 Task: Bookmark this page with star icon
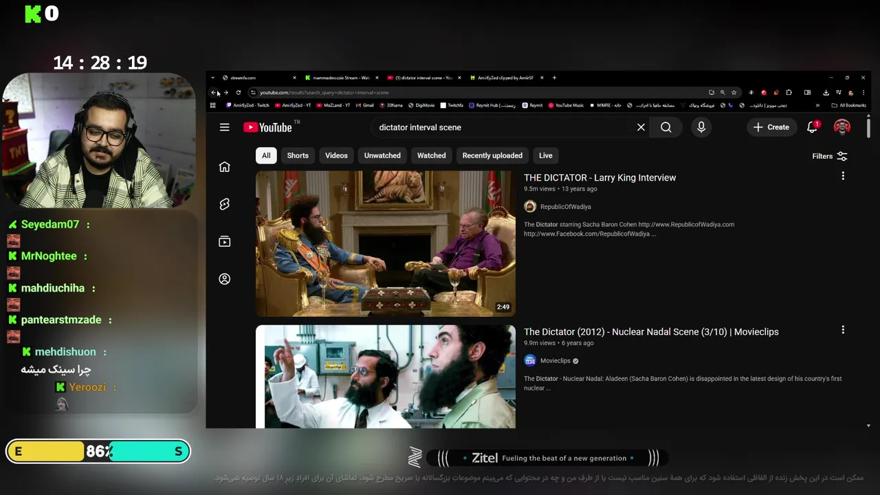(x=734, y=92)
